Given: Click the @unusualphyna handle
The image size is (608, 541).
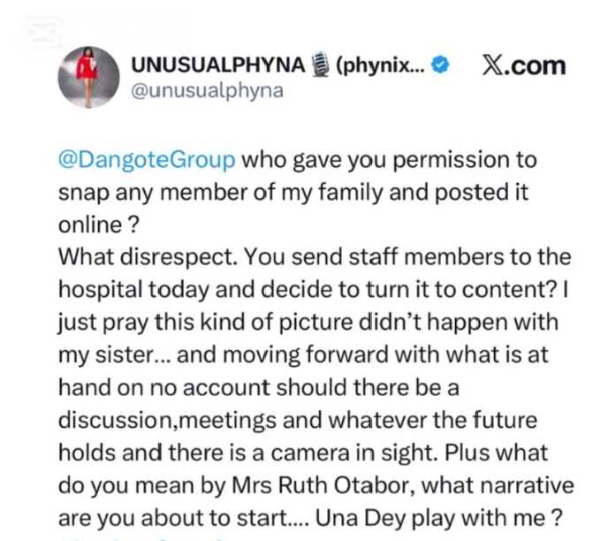Looking at the screenshot, I should (x=207, y=91).
